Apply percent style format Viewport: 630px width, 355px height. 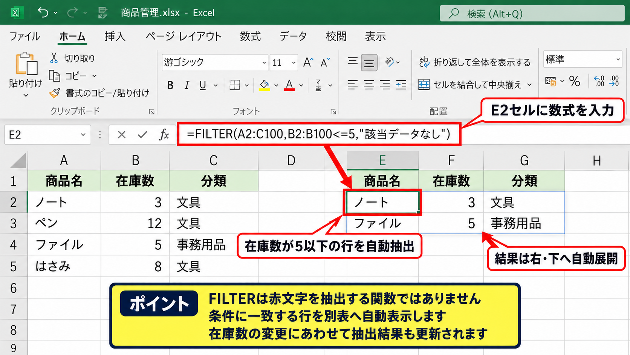(575, 81)
